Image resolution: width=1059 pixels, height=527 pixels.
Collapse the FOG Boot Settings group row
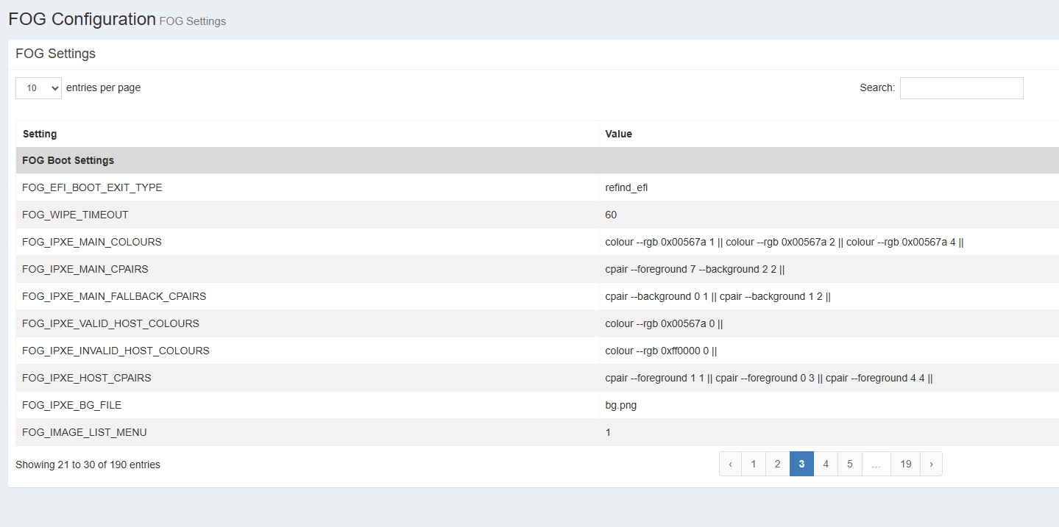coord(68,160)
